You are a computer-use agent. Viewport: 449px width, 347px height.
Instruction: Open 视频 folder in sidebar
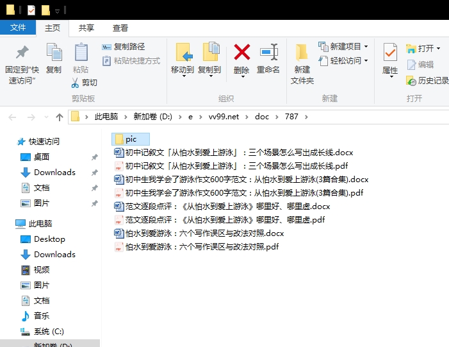35,270
